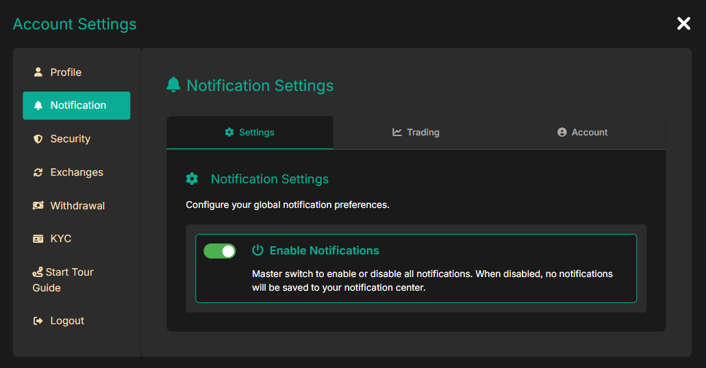Select Notification in the sidebar menu
This screenshot has width=706, height=368.
coord(77,105)
